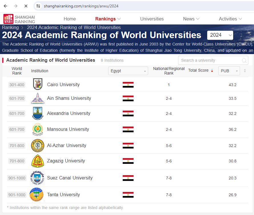Click the Suez Canal University logo
Viewport: 254px width, 215px height.
tap(37, 178)
